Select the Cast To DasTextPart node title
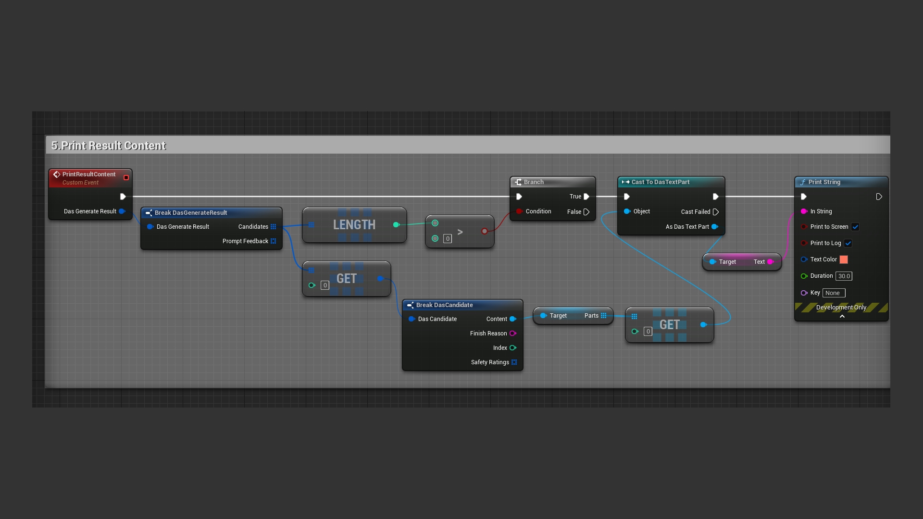The image size is (923, 519). [x=661, y=182]
